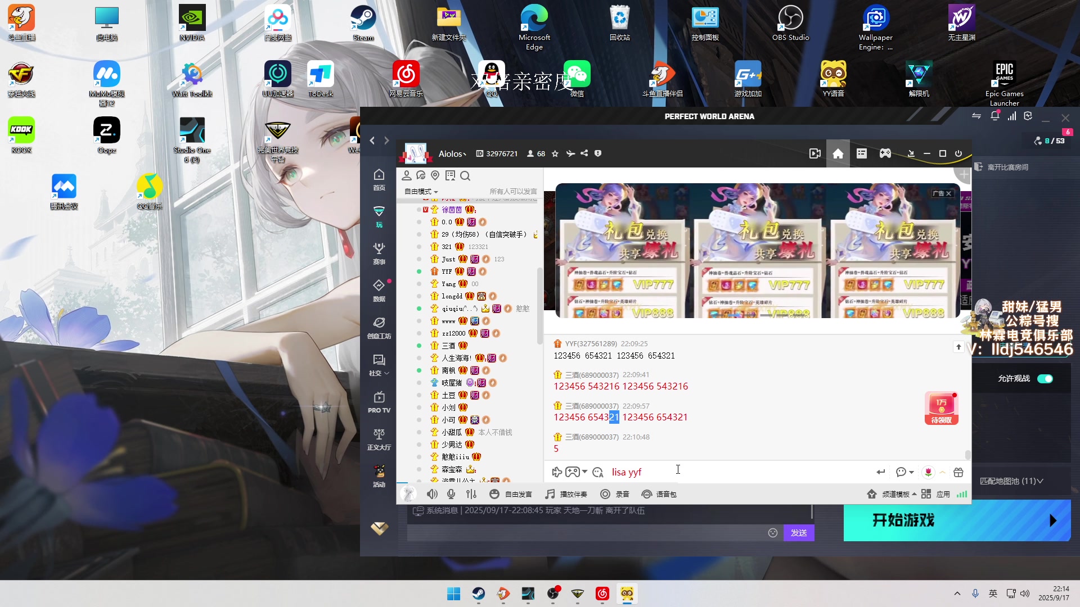Screen dimensions: 1080x607
Task: Open 赛事 in Perfect World sidebar
Action: point(379,254)
